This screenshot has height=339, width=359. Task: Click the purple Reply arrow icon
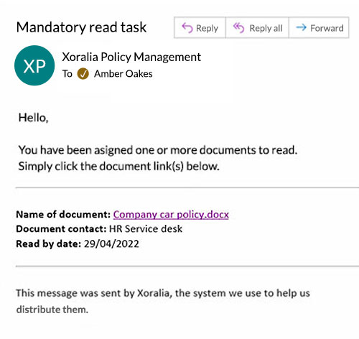(187, 28)
